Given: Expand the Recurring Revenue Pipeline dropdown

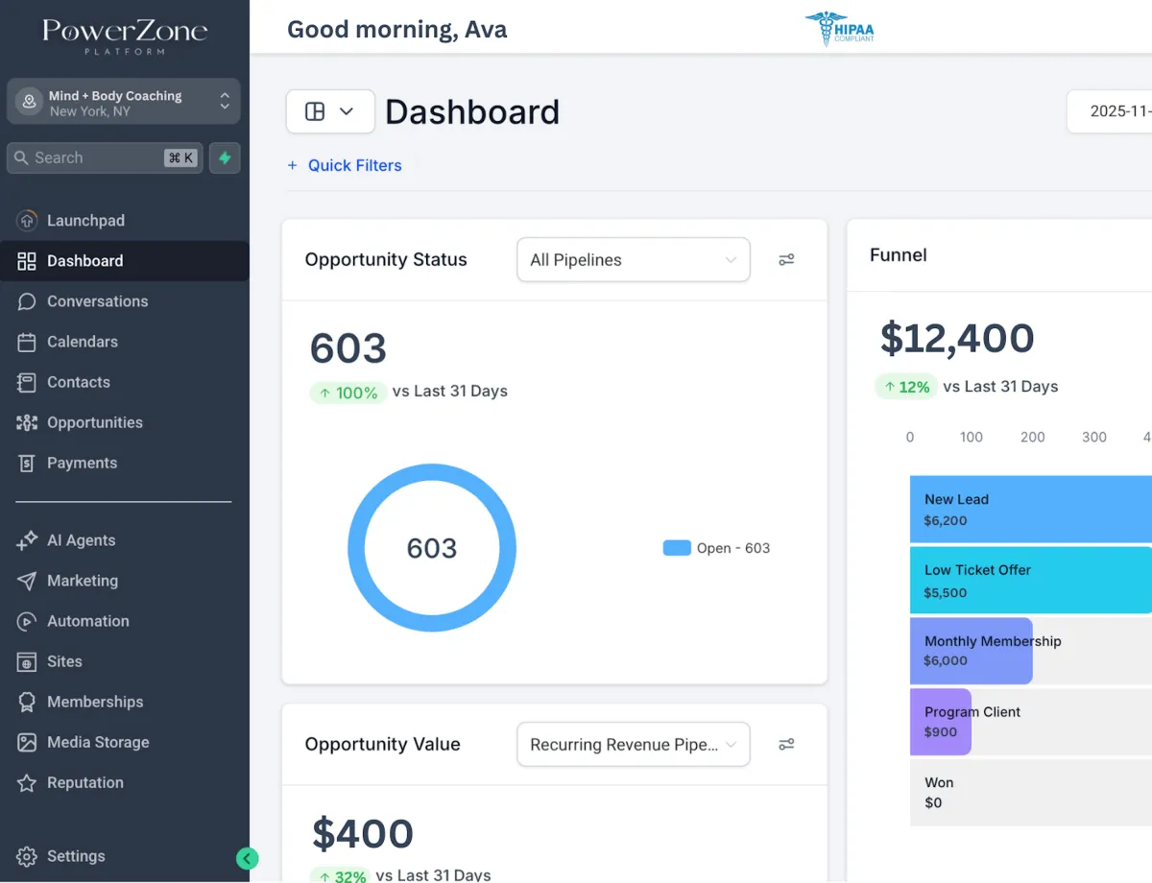Looking at the screenshot, I should (634, 745).
